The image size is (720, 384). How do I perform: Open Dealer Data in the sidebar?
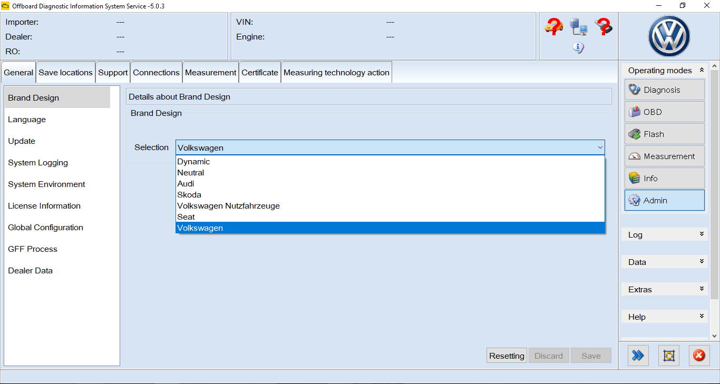click(57, 271)
